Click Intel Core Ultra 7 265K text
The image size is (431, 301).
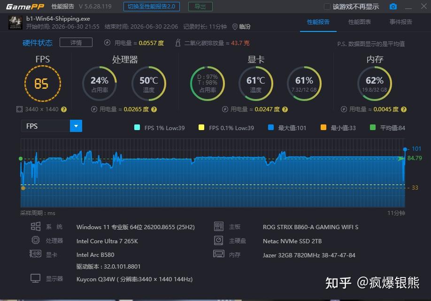(107, 241)
